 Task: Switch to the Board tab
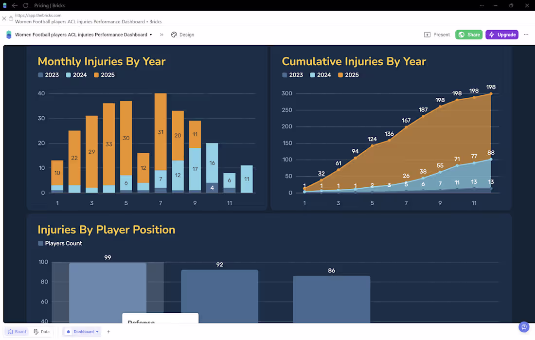17,331
